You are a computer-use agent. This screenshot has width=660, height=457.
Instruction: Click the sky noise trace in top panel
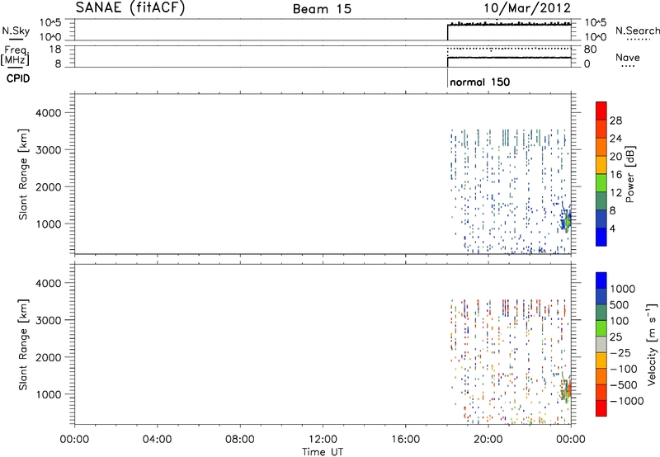[509, 25]
